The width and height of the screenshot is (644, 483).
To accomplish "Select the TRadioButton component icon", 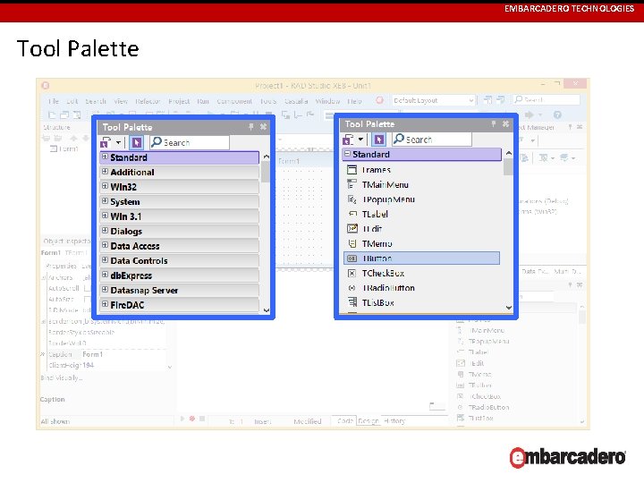I will point(352,288).
